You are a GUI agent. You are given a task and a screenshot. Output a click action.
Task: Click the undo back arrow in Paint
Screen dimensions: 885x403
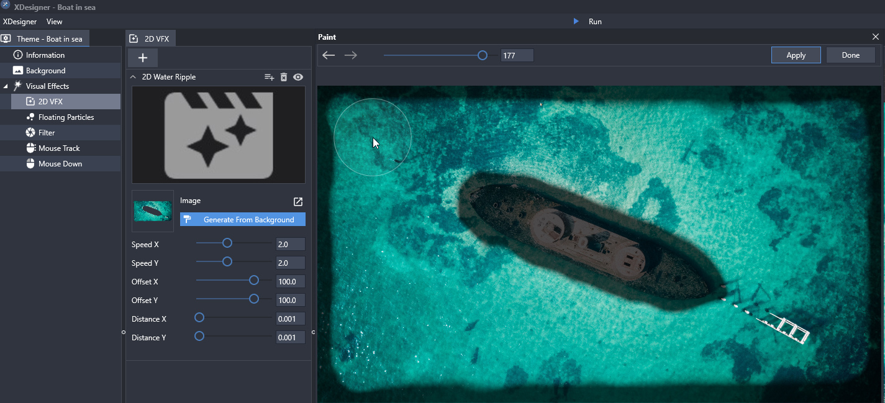pyautogui.click(x=329, y=55)
